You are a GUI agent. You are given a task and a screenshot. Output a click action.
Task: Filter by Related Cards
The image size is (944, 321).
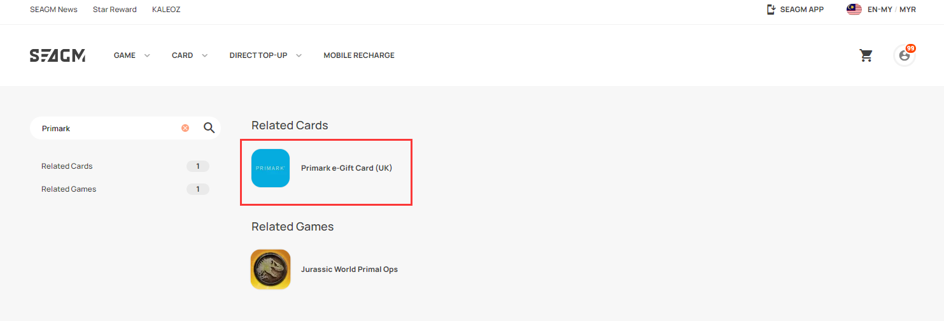coord(125,166)
